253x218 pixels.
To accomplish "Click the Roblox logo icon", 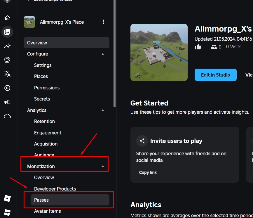I will pyautogui.click(x=7, y=198).
